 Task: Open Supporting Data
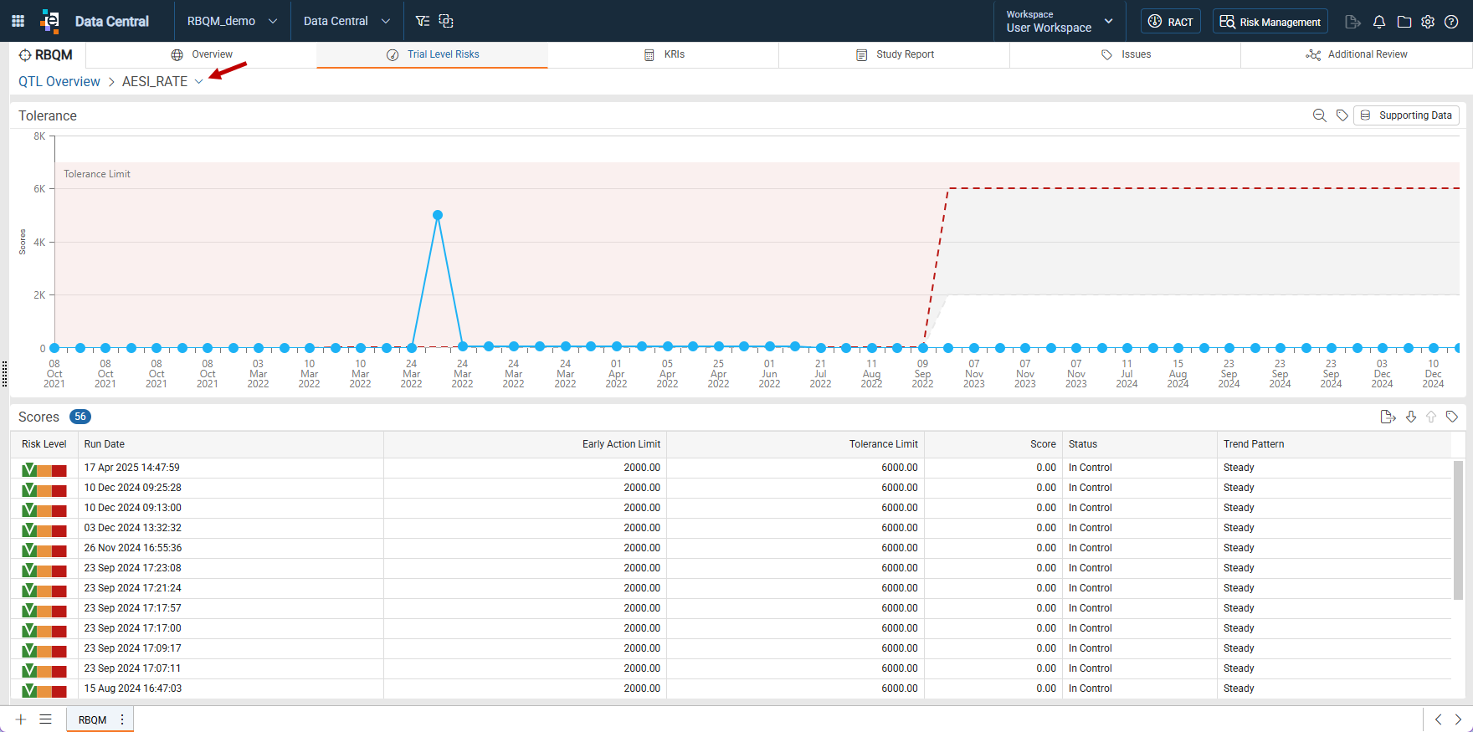[1406, 115]
